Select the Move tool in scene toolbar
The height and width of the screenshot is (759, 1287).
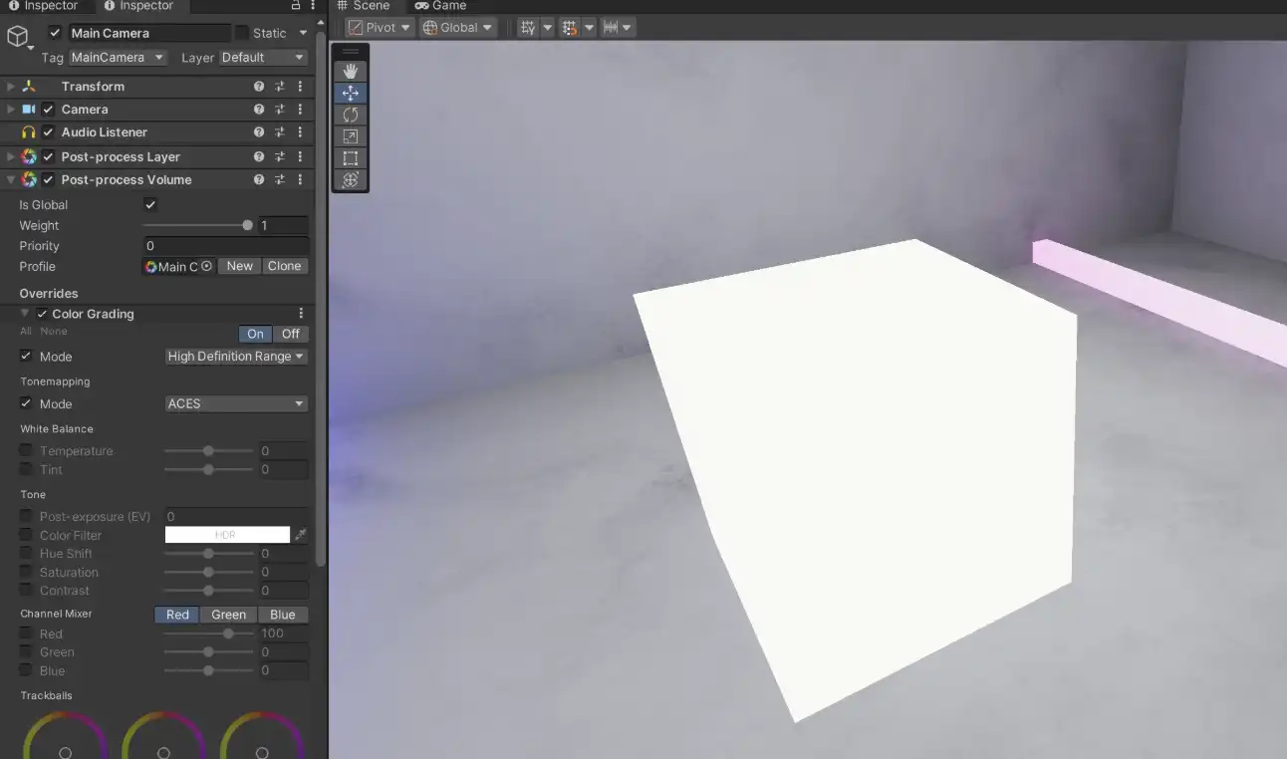351,93
